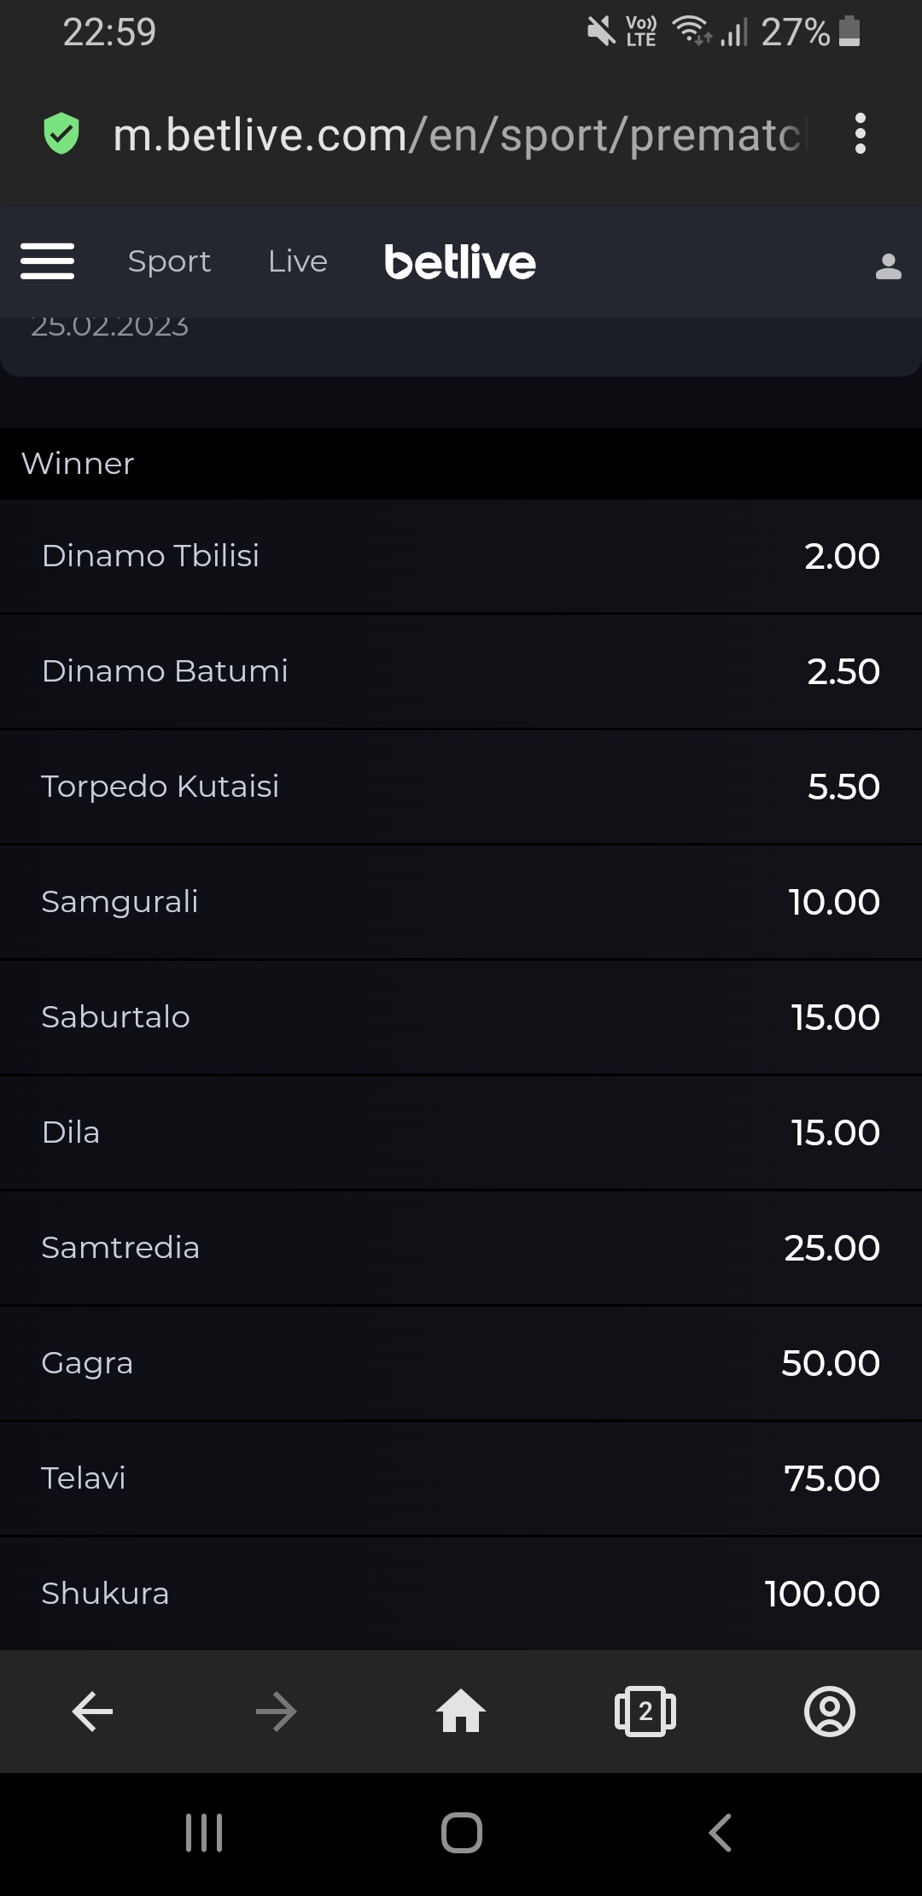922x1896 pixels.
Task: Tap the browser home icon
Action: [x=461, y=1712]
